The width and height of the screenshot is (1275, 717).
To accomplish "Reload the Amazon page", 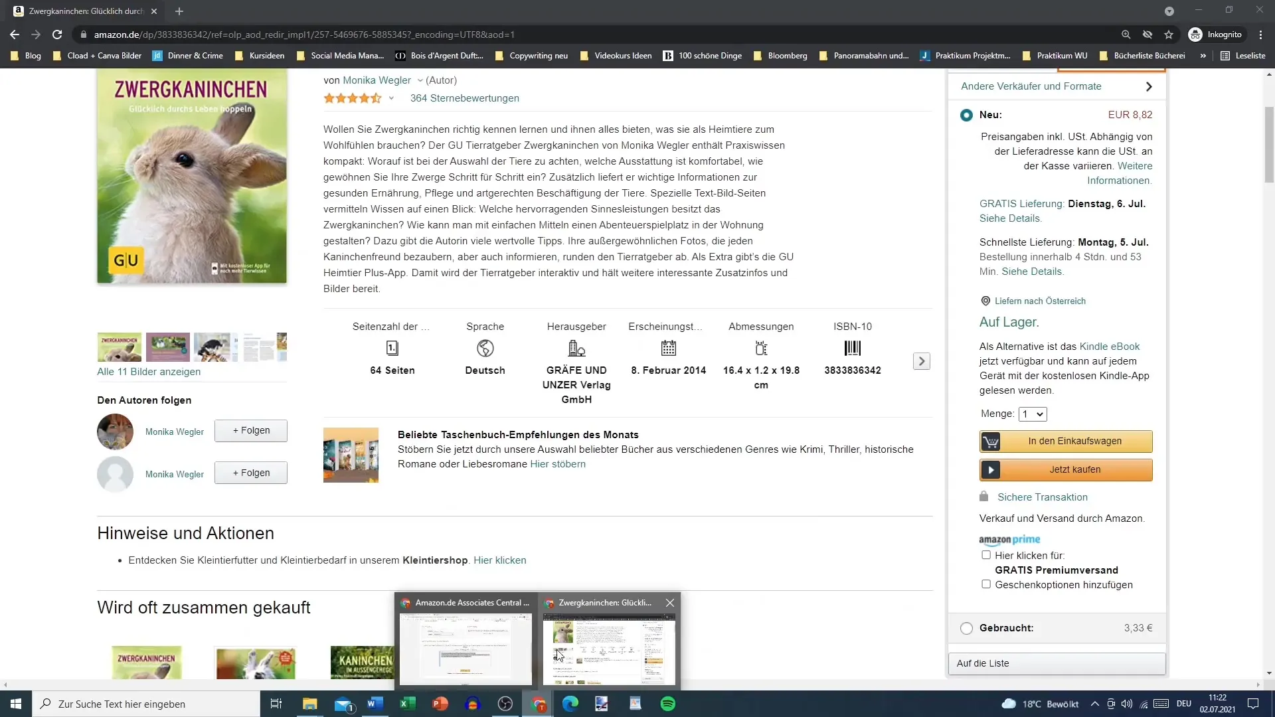I will point(57,35).
